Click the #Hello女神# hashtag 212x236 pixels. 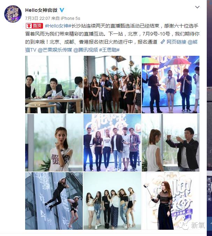coord(58,26)
